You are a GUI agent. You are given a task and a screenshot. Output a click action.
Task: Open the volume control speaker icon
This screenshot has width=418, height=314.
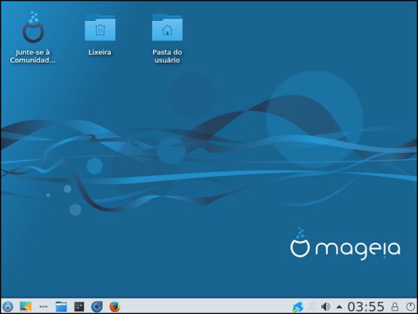click(325, 306)
